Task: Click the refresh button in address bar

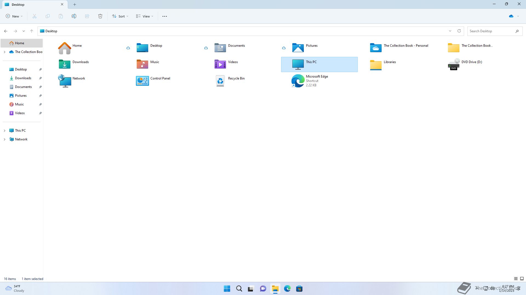Action: (459, 31)
